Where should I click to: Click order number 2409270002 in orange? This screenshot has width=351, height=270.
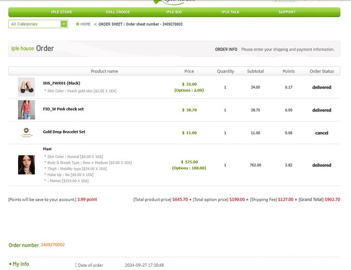click(x=53, y=245)
